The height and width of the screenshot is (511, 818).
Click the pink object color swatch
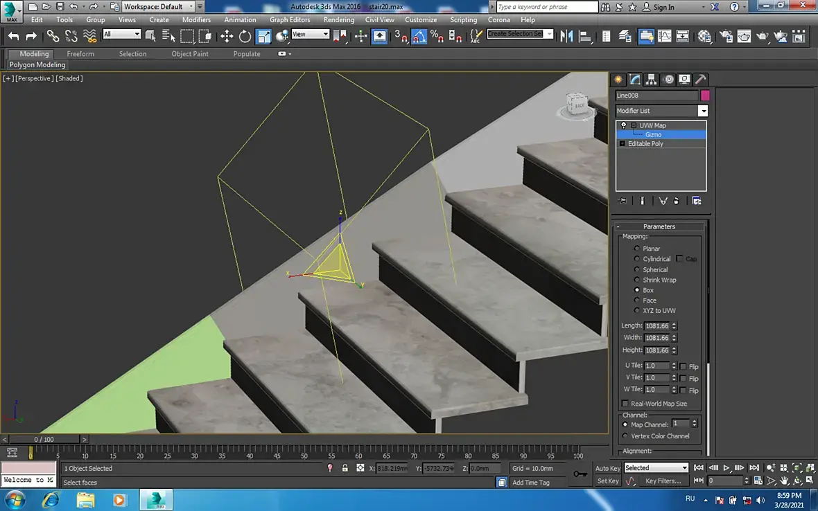click(x=705, y=96)
